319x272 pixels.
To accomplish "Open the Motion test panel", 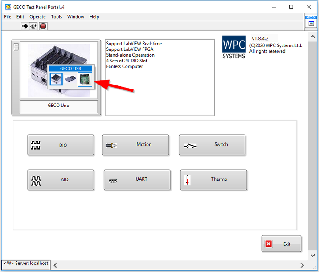I will click(135, 145).
